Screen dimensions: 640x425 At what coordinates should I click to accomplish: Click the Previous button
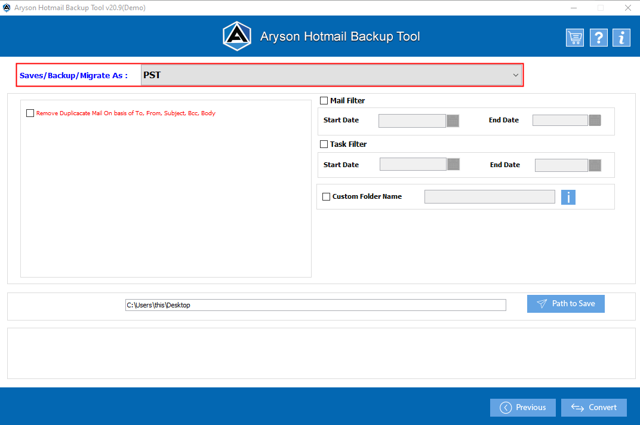[523, 408]
